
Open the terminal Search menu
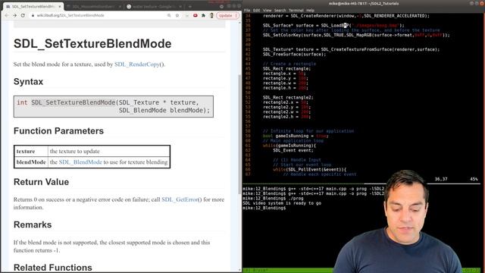pyautogui.click(x=280, y=10)
